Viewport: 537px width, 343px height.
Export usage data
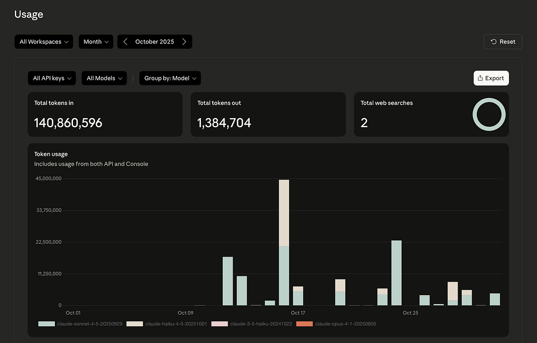coord(491,78)
